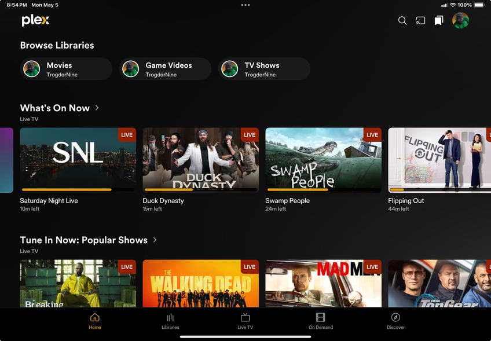
Task: Tap the Live TV television icon
Action: click(245, 317)
